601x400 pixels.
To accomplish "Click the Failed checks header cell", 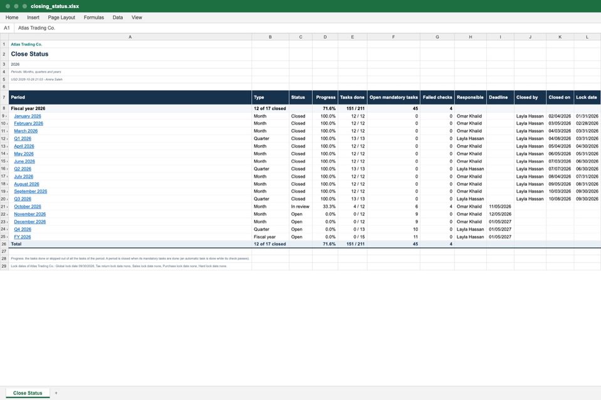I will [437, 97].
